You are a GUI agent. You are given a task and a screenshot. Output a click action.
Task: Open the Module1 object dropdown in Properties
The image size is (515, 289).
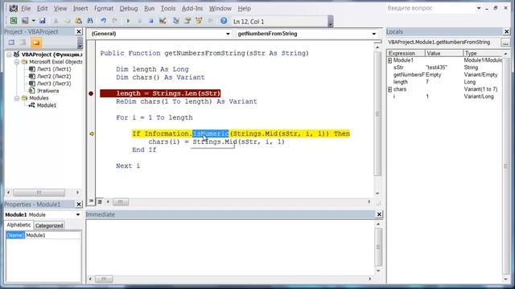[78, 214]
